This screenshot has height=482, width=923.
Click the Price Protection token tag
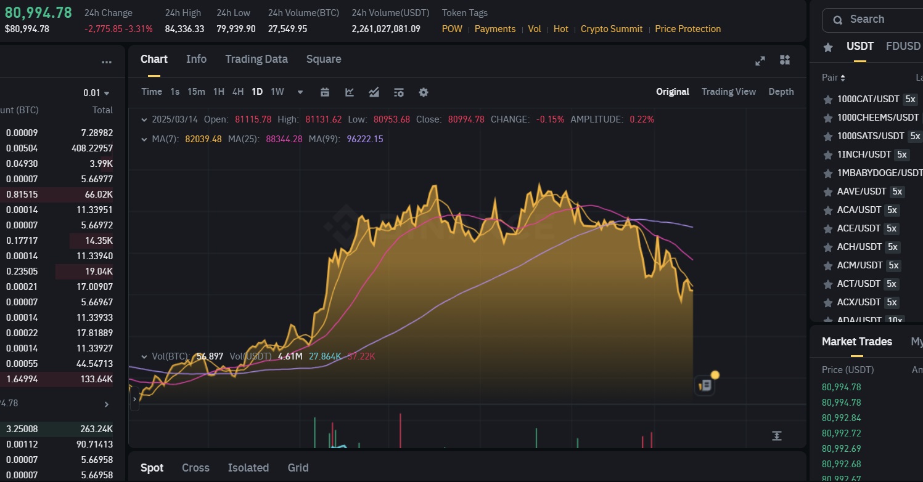point(687,28)
